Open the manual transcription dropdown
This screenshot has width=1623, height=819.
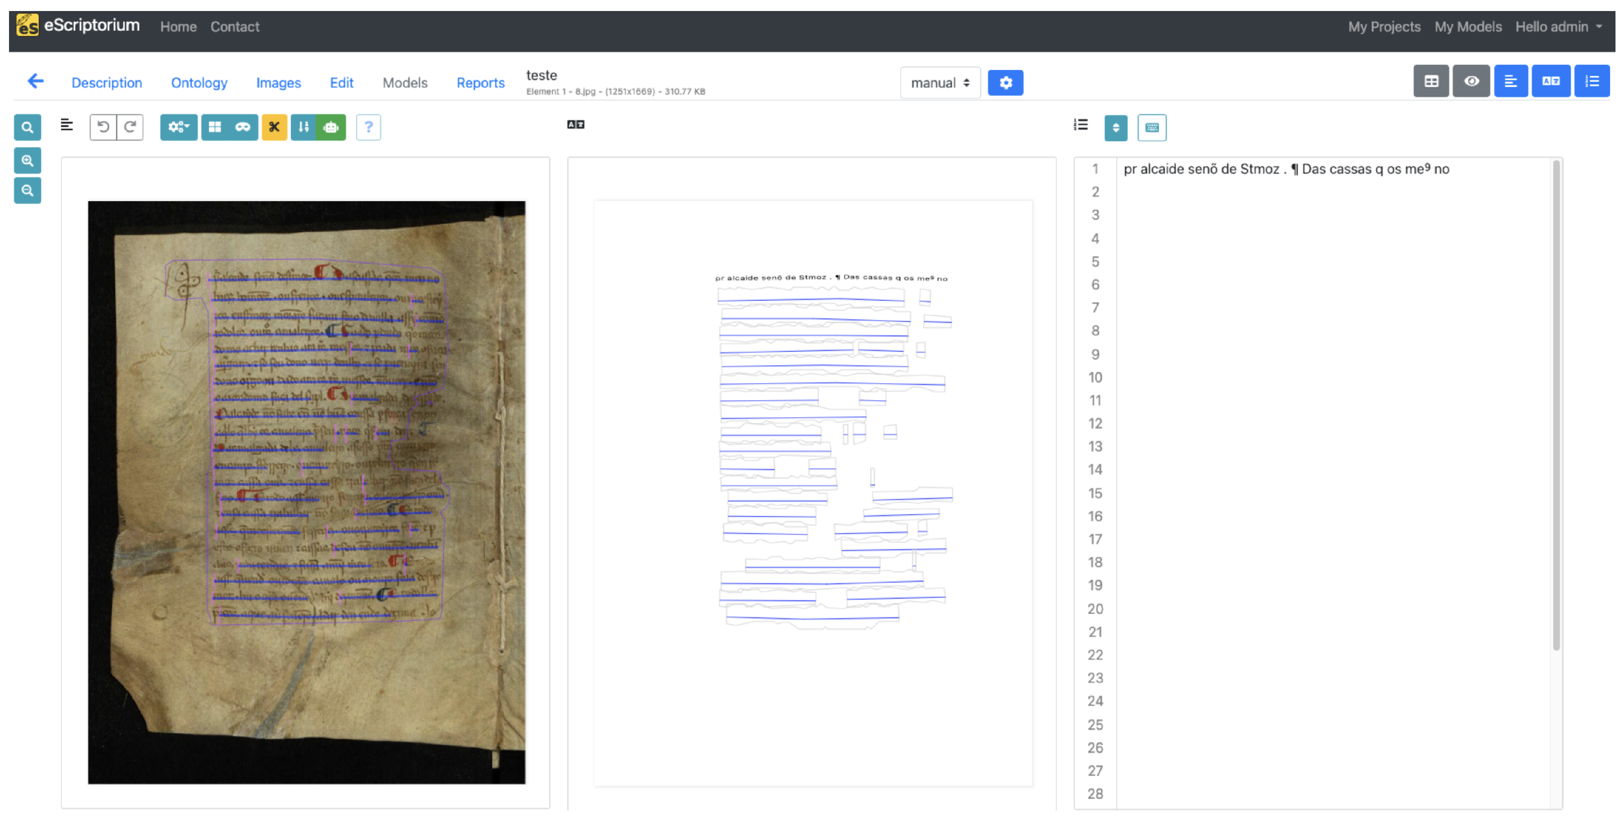click(x=939, y=83)
